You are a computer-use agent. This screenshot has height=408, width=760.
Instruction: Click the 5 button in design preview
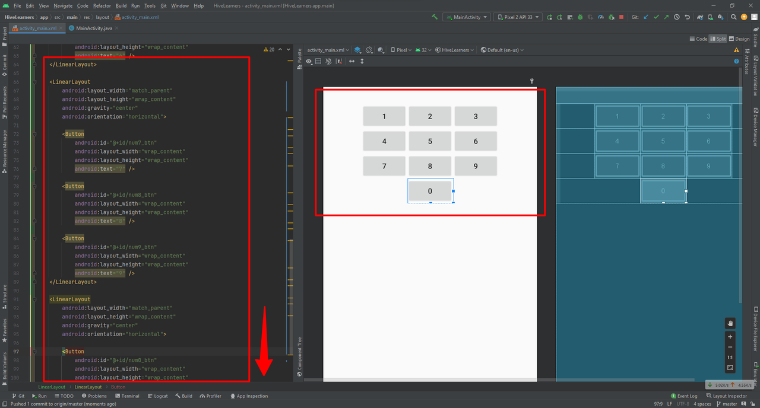coord(430,141)
